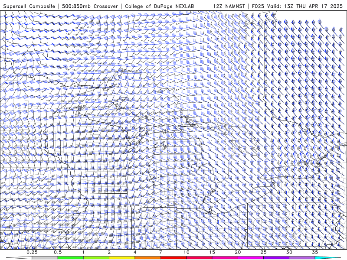Click the colorbar label 2
This screenshot has height=260, width=347.
coord(109,252)
